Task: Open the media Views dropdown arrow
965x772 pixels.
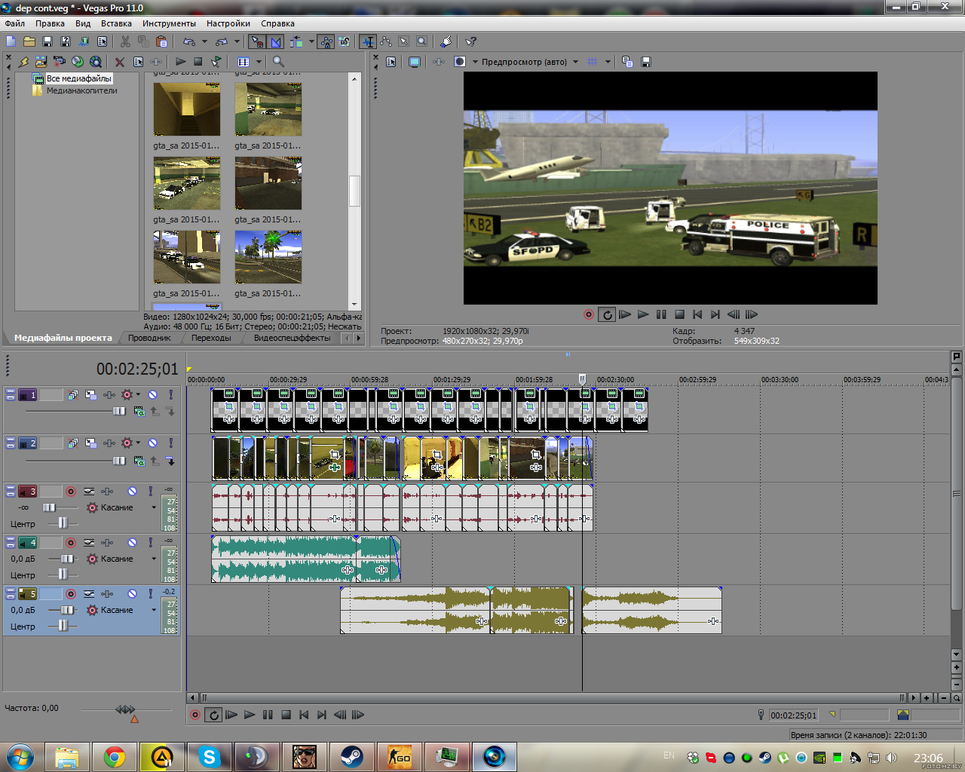Action: [259, 62]
